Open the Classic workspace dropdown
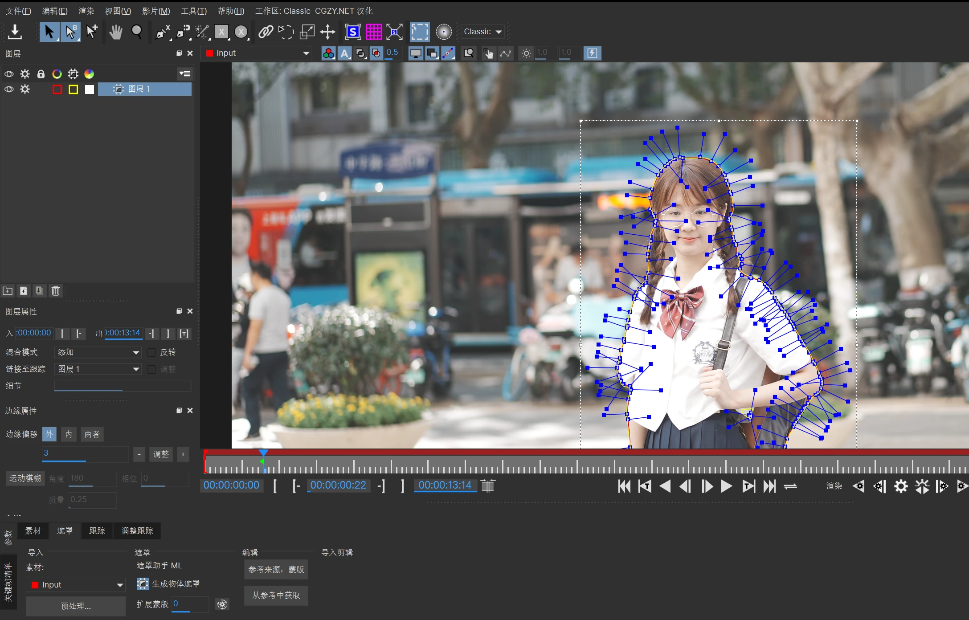The height and width of the screenshot is (620, 969). [x=482, y=32]
